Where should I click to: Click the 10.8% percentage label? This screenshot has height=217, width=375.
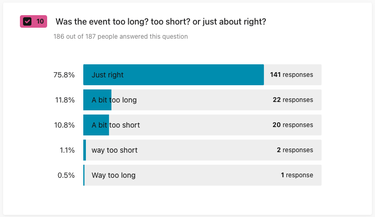pyautogui.click(x=65, y=125)
